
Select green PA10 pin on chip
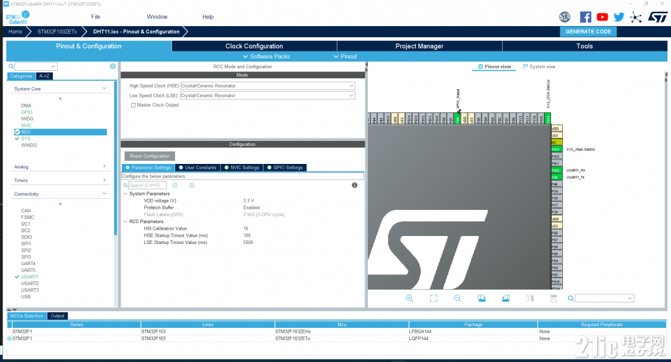point(557,170)
